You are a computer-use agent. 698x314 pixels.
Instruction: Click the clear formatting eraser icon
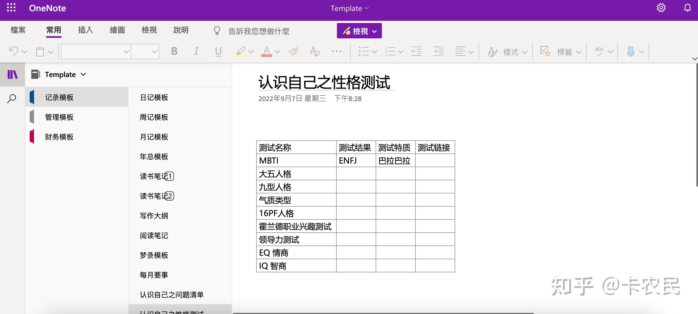pyautogui.click(x=315, y=51)
